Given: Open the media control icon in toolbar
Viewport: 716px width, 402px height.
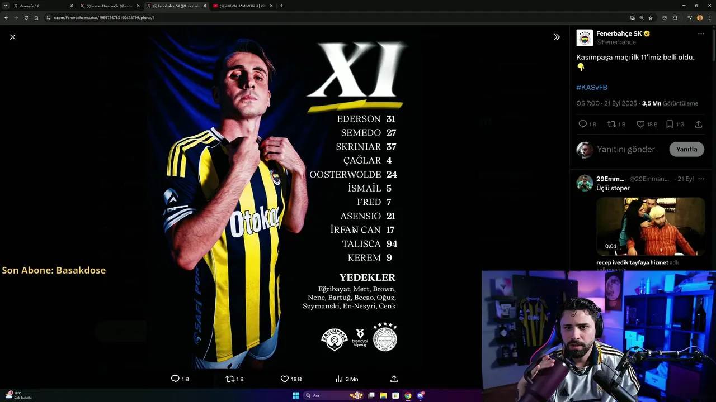Looking at the screenshot, I should tap(690, 18).
